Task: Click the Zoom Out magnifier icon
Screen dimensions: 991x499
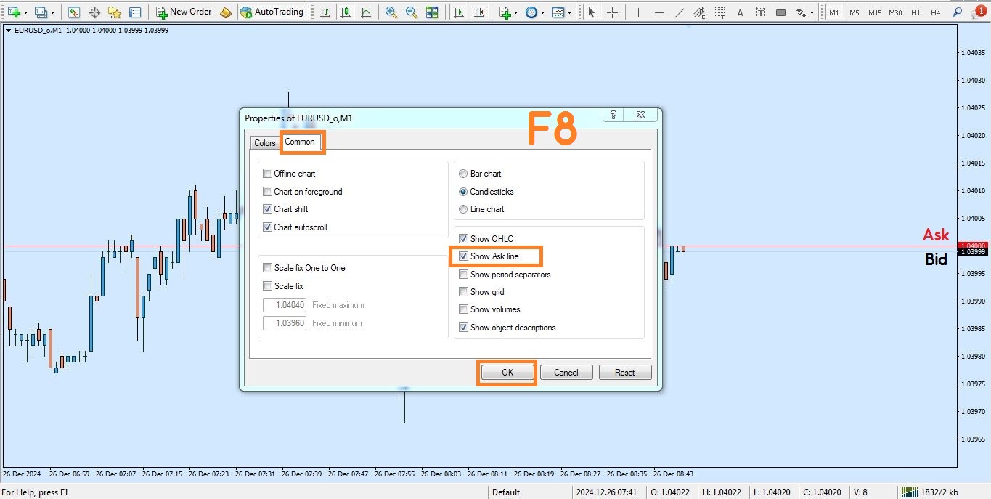Action: [x=412, y=12]
